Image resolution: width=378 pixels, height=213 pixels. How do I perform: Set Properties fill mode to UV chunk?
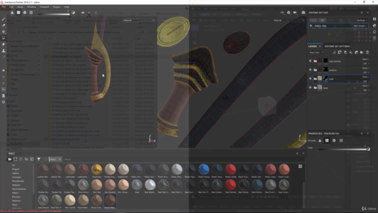341,141
